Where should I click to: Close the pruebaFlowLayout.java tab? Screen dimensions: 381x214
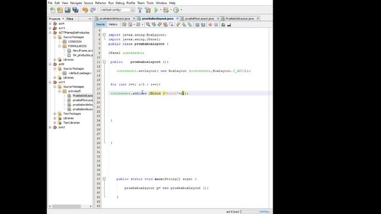pyautogui.click(x=218, y=18)
